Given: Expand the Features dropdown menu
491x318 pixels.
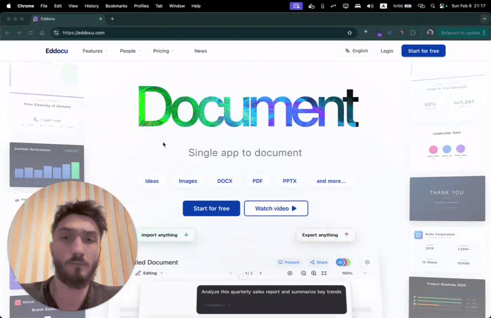Looking at the screenshot, I should coord(95,51).
